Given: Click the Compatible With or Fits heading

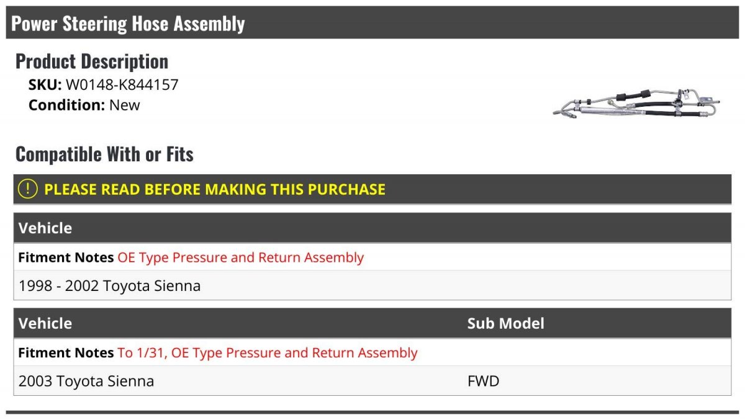Looking at the screenshot, I should 104,154.
